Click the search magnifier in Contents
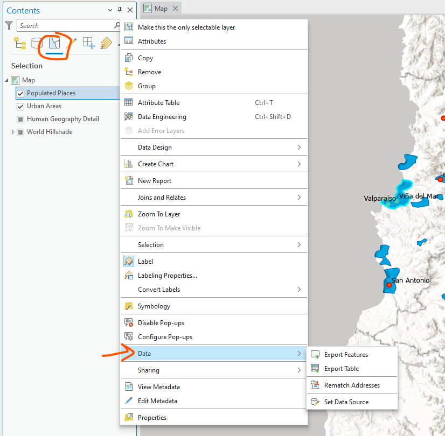Viewport: 445px width, 436px height. tap(117, 25)
